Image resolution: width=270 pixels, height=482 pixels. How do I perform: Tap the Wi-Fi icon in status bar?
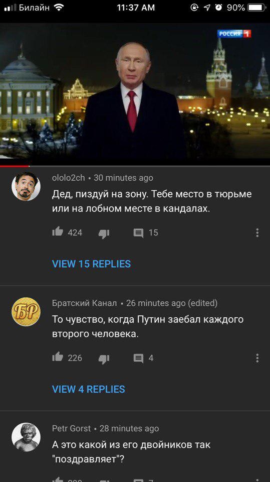pos(58,8)
